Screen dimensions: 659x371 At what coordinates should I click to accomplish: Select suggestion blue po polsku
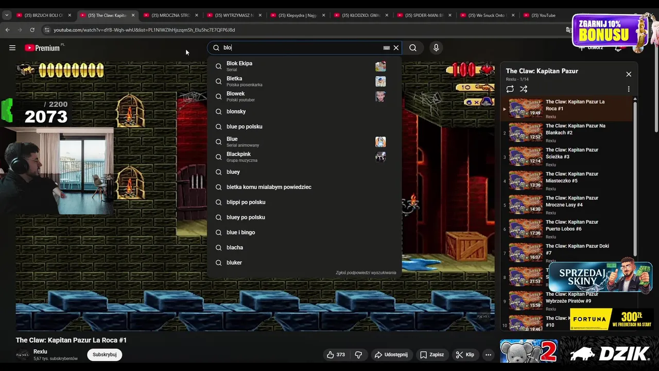coord(304,127)
